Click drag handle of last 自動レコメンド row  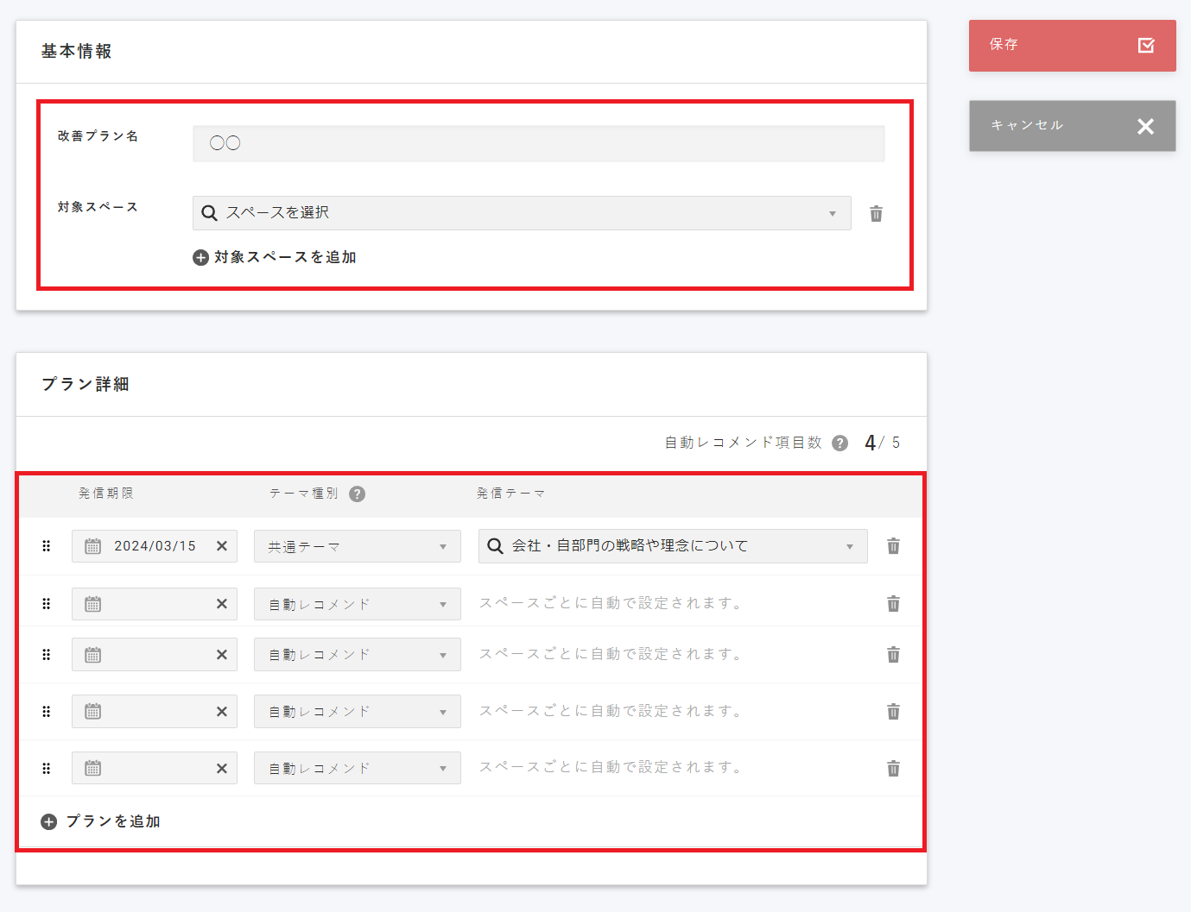coord(47,769)
